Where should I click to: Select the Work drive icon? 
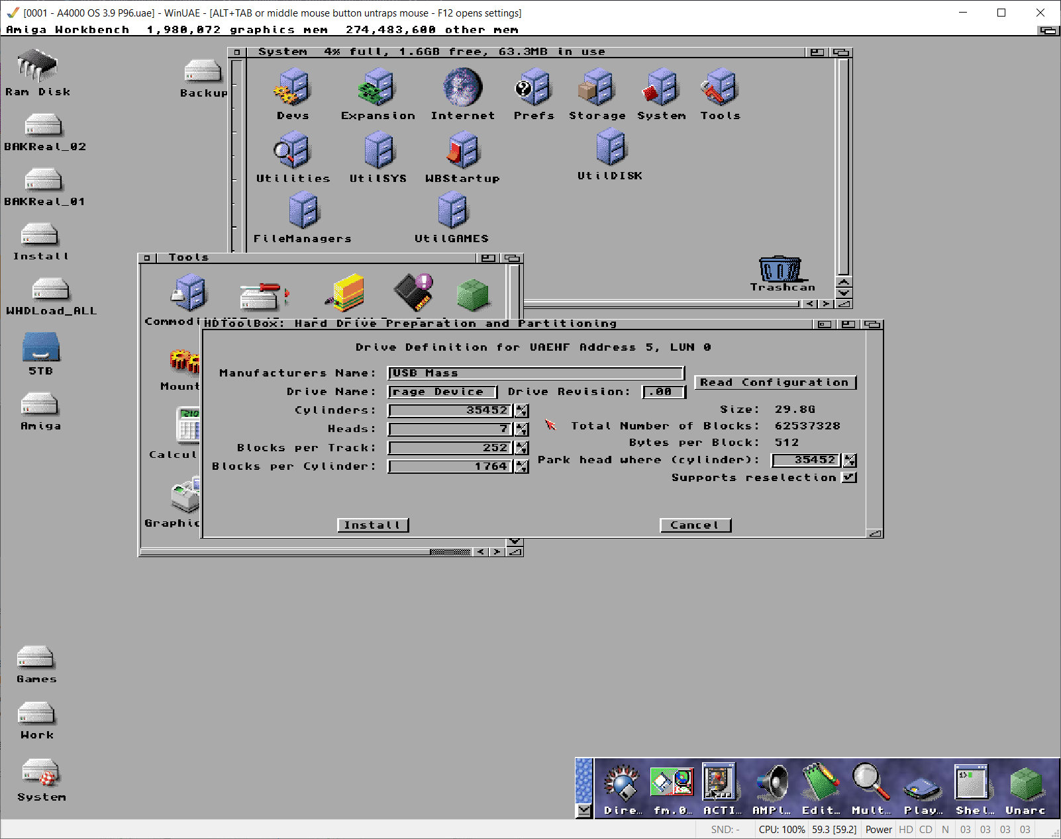[x=36, y=713]
